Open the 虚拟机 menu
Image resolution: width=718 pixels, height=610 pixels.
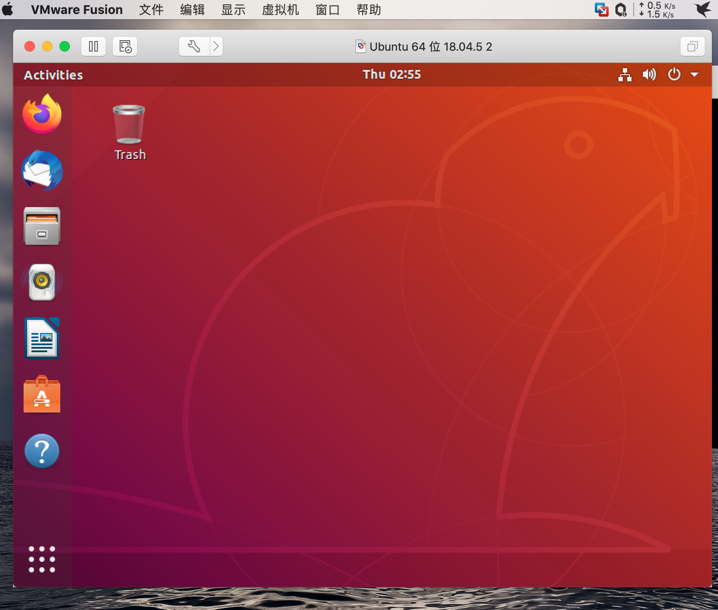[x=280, y=10]
